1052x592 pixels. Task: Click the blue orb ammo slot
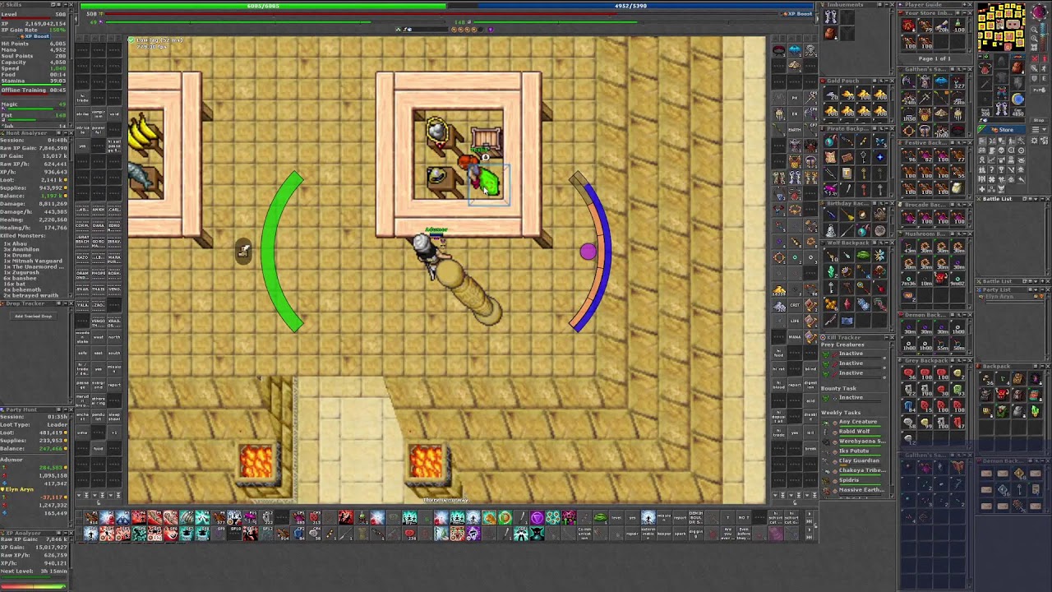click(x=1017, y=99)
